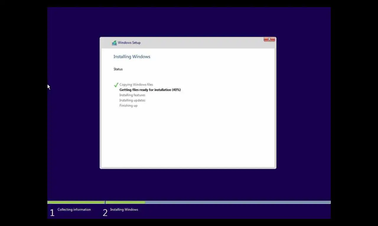Screen dimensions: 378x226
Task: Click the 'Finishing up' status line
Action: point(128,106)
